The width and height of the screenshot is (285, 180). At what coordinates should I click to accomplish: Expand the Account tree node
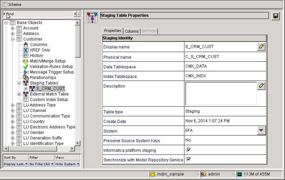click(12, 28)
